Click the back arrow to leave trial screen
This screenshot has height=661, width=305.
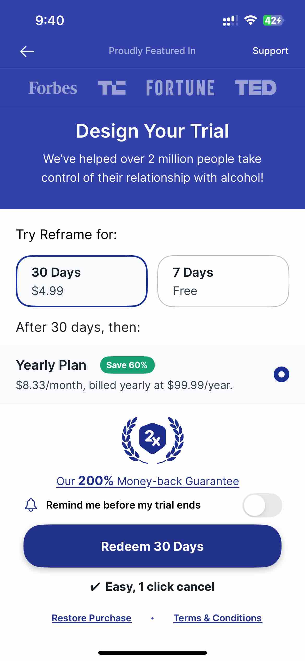pos(27,51)
